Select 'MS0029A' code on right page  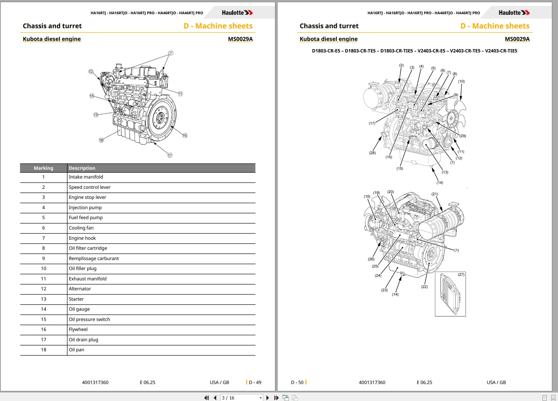pos(517,39)
